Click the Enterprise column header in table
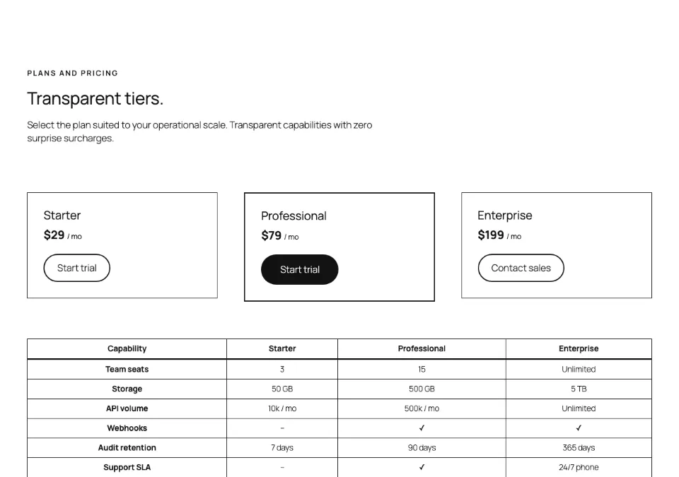 pyautogui.click(x=579, y=348)
